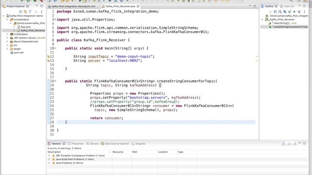The width and height of the screenshot is (312, 175).
Task: Minimize the editor area
Action: tap(250, 6)
